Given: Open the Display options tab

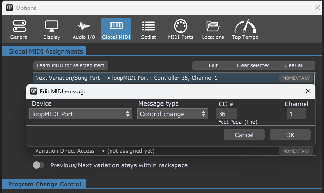Looking at the screenshot, I should [52, 29].
